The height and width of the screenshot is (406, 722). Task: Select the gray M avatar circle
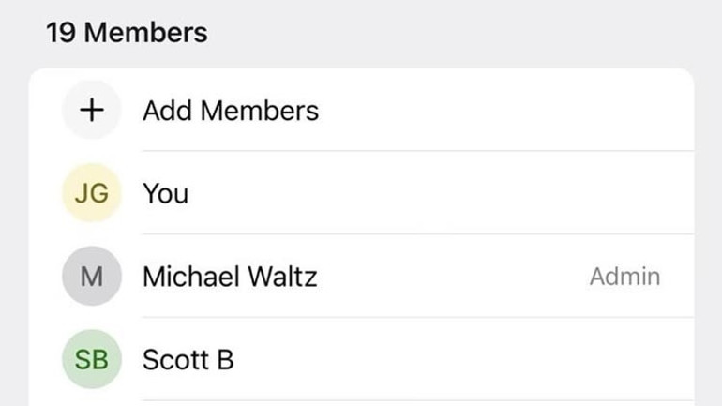click(x=92, y=277)
